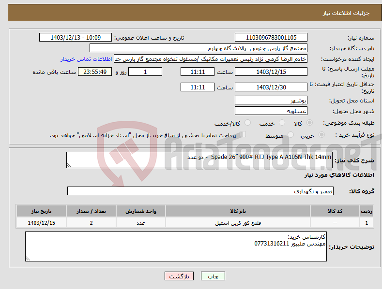Click the need date cell 1403/12/15 in table
The width and height of the screenshot is (382, 289).
42,223
